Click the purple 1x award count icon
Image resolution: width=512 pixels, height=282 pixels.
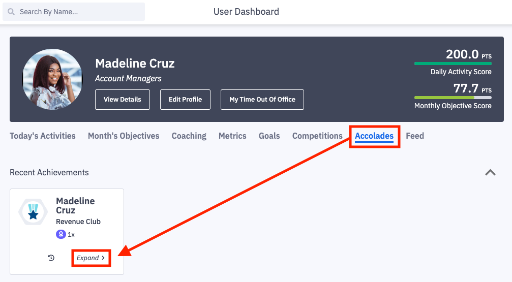pyautogui.click(x=61, y=235)
